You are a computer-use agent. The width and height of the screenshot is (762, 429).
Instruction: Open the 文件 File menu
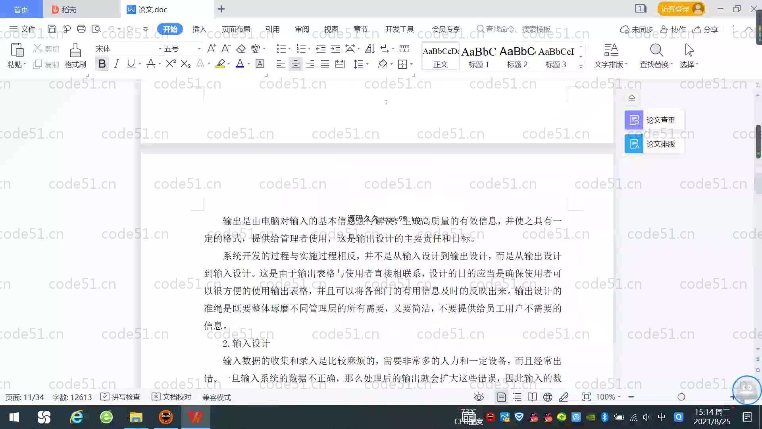point(22,29)
